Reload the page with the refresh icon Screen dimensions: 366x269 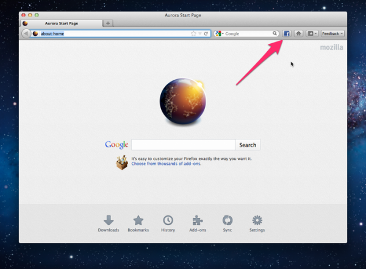click(x=206, y=33)
